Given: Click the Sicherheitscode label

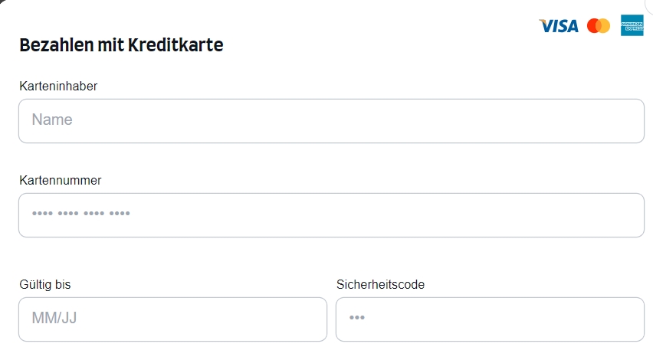Looking at the screenshot, I should [x=381, y=285].
